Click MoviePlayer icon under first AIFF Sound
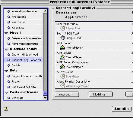 click(x=63, y=47)
